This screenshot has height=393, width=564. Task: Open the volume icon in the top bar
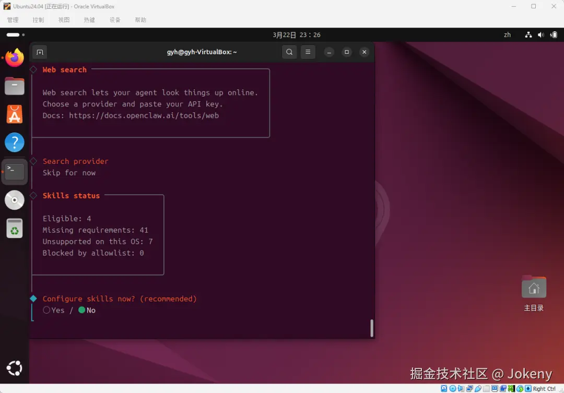[x=540, y=35]
